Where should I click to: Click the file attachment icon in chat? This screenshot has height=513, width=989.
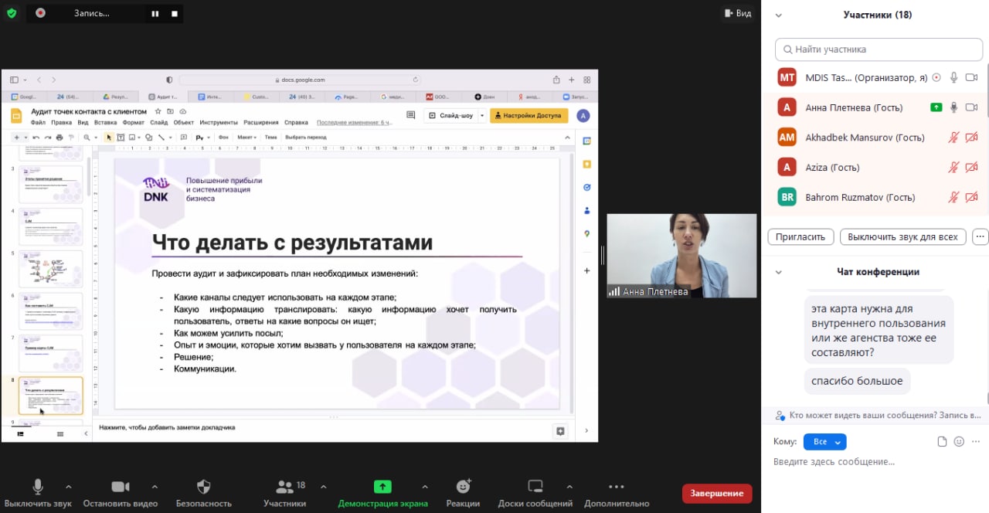coord(942,442)
